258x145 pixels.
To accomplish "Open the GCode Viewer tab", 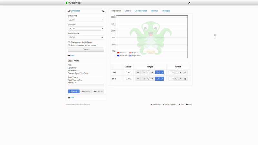I will pyautogui.click(x=141, y=11).
